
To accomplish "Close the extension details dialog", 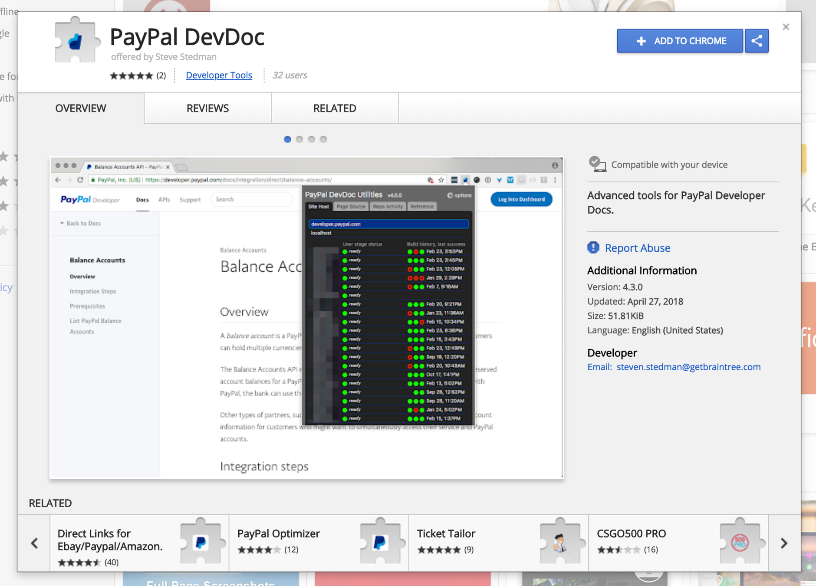I will coord(786,27).
